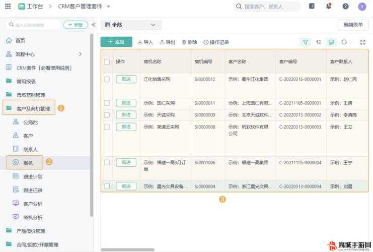Click the book icon left of the notification bell
The height and width of the screenshot is (252, 373).
(x=312, y=6)
